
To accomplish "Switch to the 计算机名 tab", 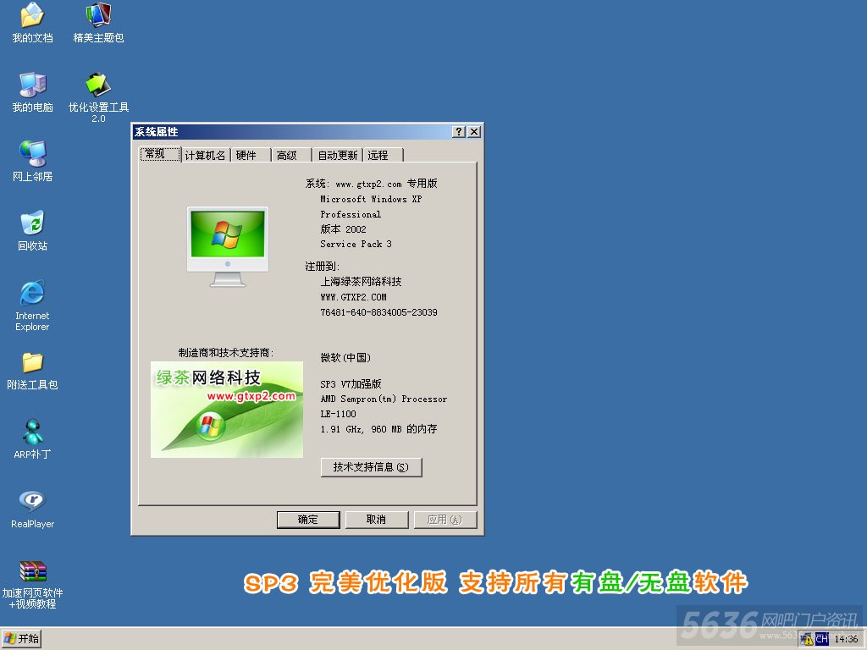I will coord(205,156).
